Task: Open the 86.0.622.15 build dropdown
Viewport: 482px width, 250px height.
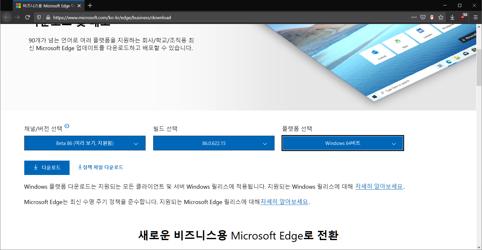Action: [214, 143]
